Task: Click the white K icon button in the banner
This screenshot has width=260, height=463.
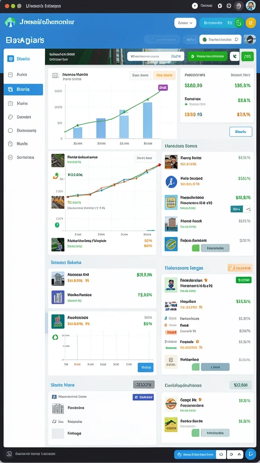Action: pos(235,56)
